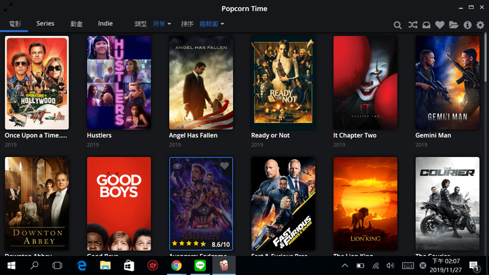This screenshot has width=489, height=275.
Task: Open the Ready or Not poster
Action: tap(283, 83)
